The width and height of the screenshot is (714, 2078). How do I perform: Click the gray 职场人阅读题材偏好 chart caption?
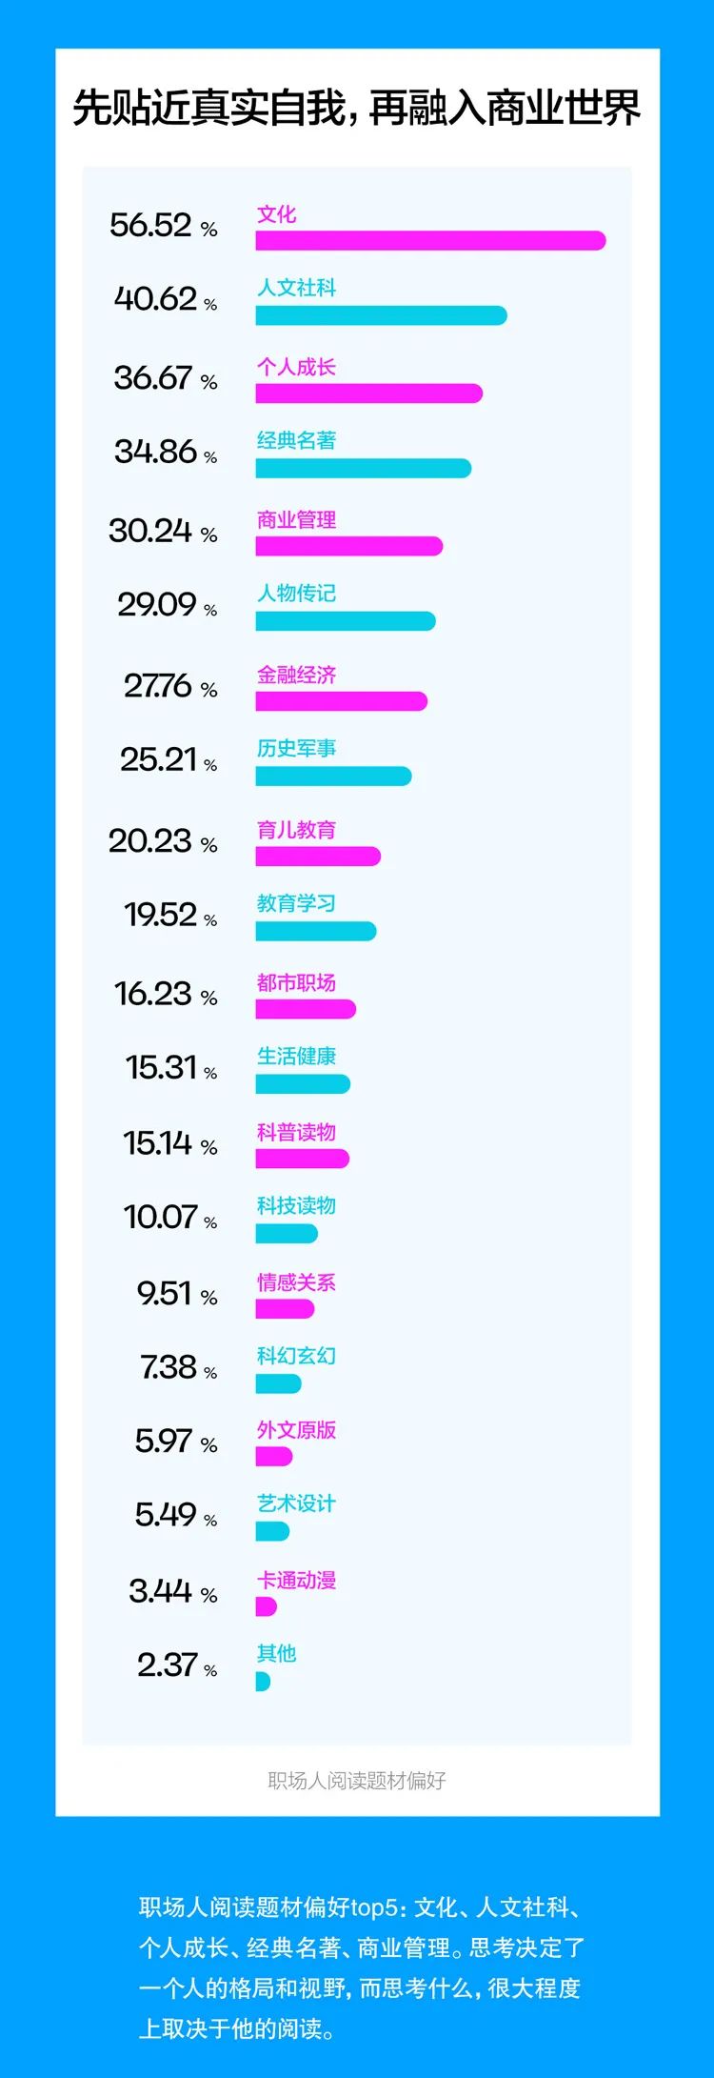pos(357,1780)
